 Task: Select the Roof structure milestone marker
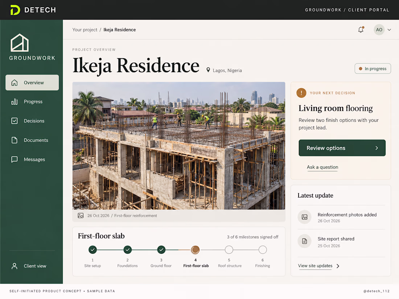(x=229, y=250)
